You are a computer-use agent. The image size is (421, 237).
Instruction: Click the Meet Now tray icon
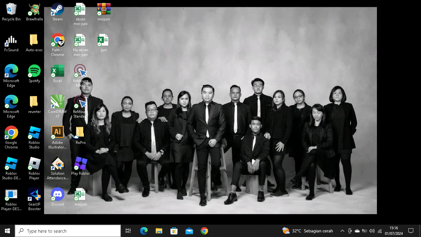pos(350,231)
